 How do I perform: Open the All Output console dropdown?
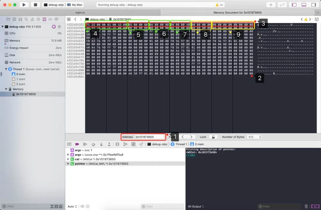pos(196,206)
